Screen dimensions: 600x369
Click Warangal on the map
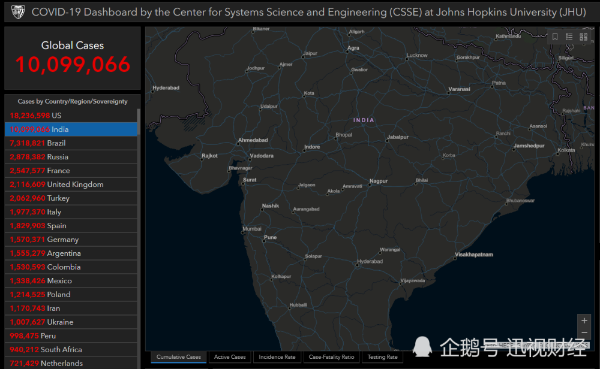coord(390,249)
